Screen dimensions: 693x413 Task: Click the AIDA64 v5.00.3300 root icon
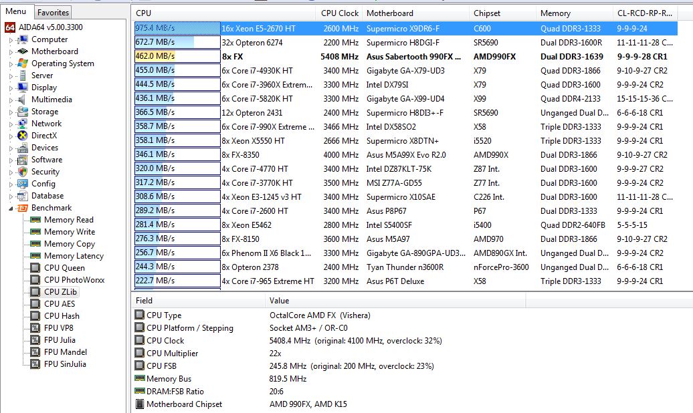10,27
